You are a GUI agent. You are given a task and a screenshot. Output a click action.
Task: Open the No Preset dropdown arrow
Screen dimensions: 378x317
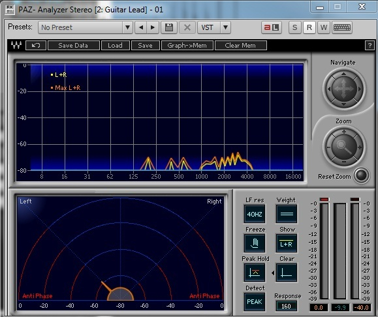(127, 27)
